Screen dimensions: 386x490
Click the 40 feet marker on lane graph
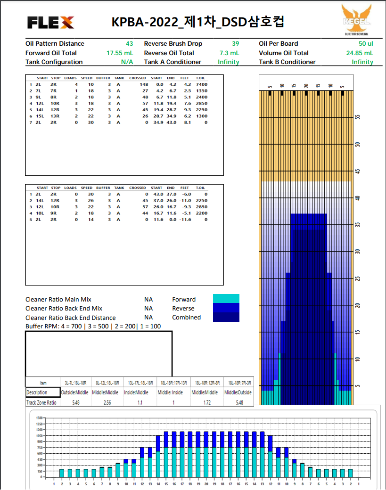pyautogui.click(x=358, y=198)
